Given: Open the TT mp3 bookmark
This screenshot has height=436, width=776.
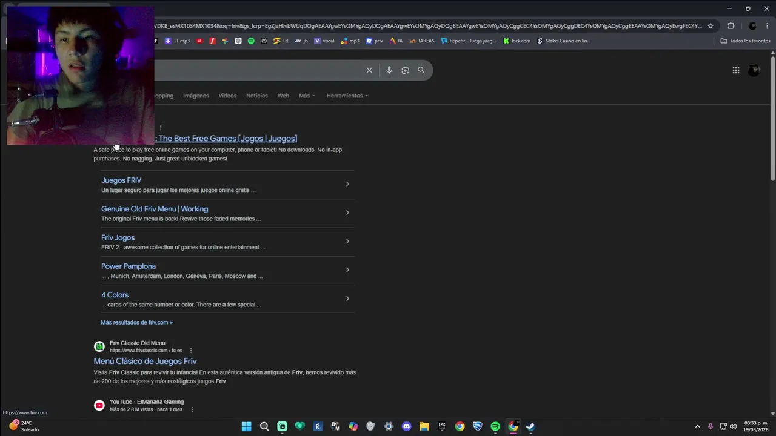Looking at the screenshot, I should tap(177, 41).
